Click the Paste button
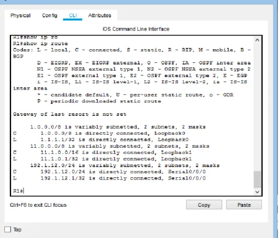The image size is (279, 238). point(244,205)
